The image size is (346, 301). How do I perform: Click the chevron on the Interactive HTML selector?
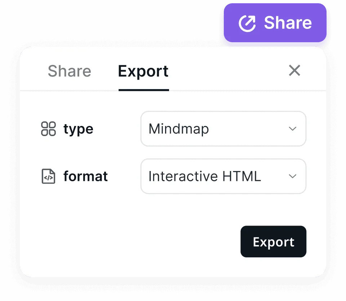pyautogui.click(x=293, y=176)
